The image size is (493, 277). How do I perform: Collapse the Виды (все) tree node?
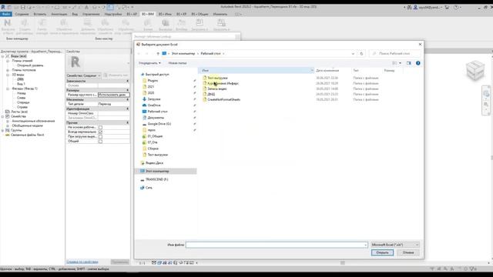(x=2, y=56)
